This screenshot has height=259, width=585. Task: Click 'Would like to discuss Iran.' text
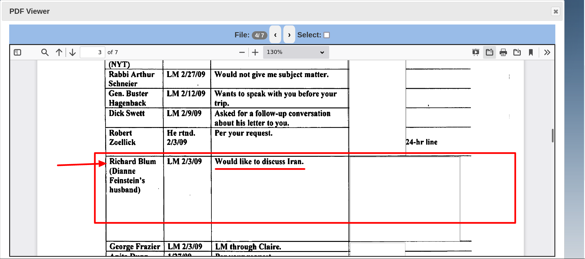(x=259, y=162)
